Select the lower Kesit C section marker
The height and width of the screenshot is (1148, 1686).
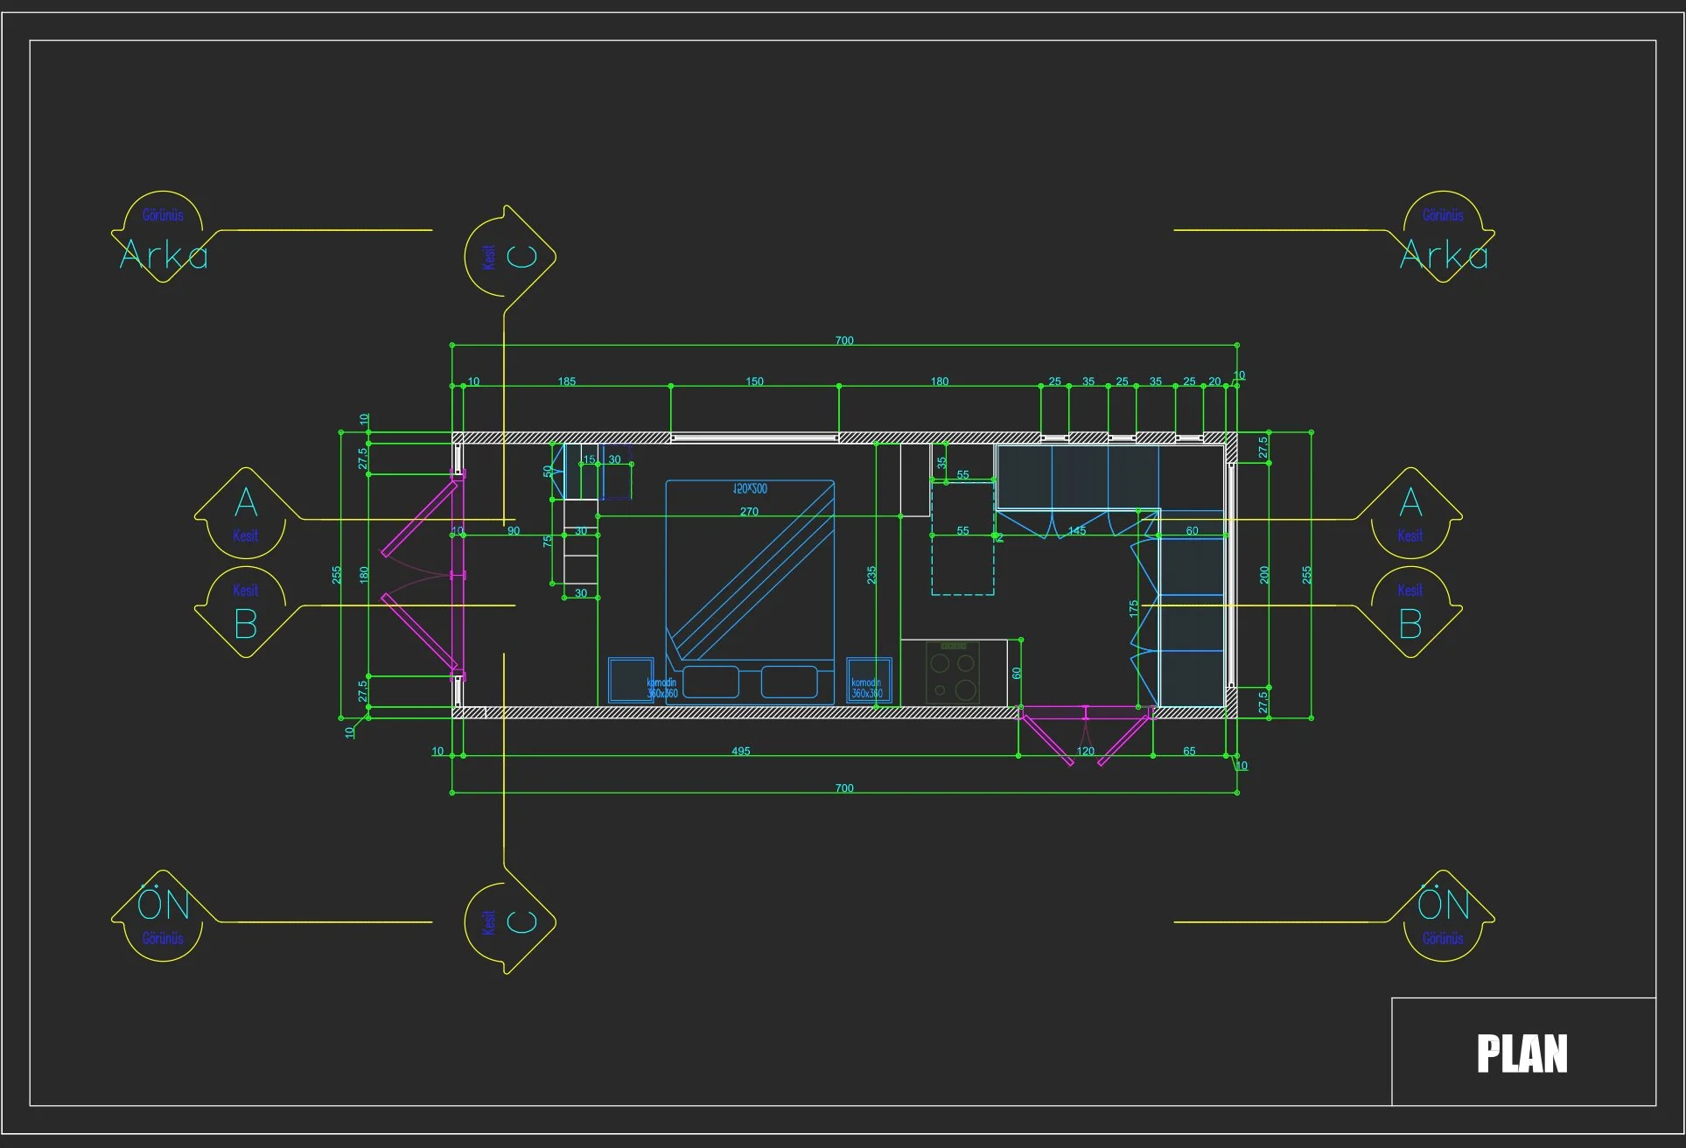[510, 922]
